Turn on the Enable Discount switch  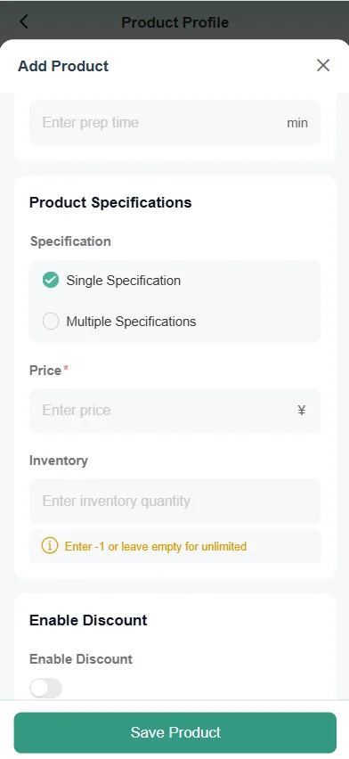click(46, 688)
